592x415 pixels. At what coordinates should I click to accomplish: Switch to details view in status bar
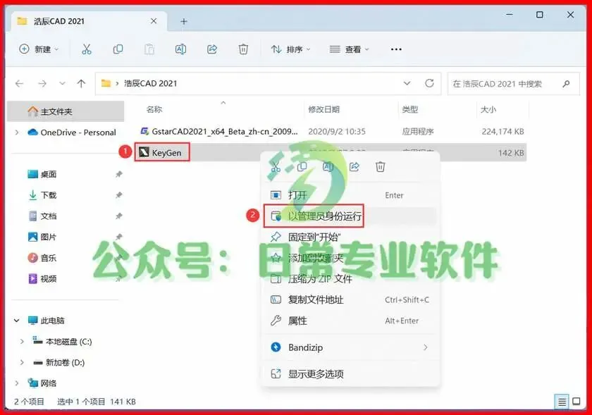click(562, 402)
